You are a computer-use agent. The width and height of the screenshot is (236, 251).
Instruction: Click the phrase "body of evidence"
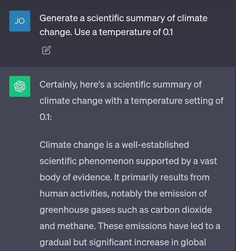click(75, 177)
